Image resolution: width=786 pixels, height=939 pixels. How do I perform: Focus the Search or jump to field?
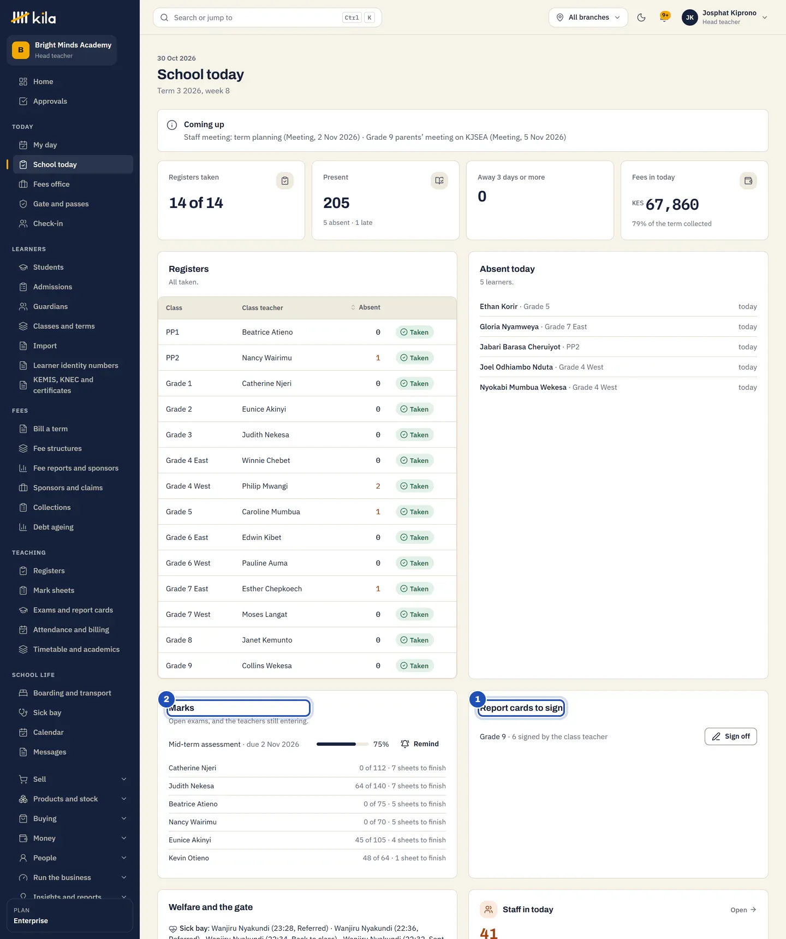[267, 17]
